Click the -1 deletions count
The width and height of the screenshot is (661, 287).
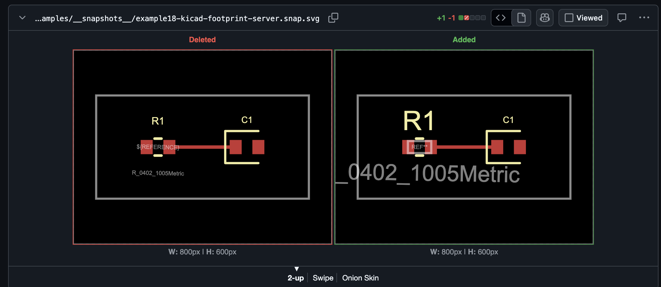(451, 18)
